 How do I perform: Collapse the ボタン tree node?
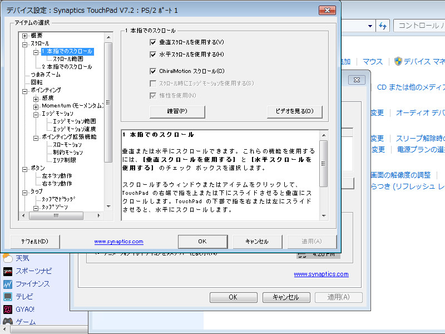tap(25, 169)
